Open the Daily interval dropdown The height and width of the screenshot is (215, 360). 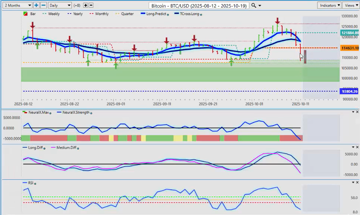pyautogui.click(x=60, y=5)
